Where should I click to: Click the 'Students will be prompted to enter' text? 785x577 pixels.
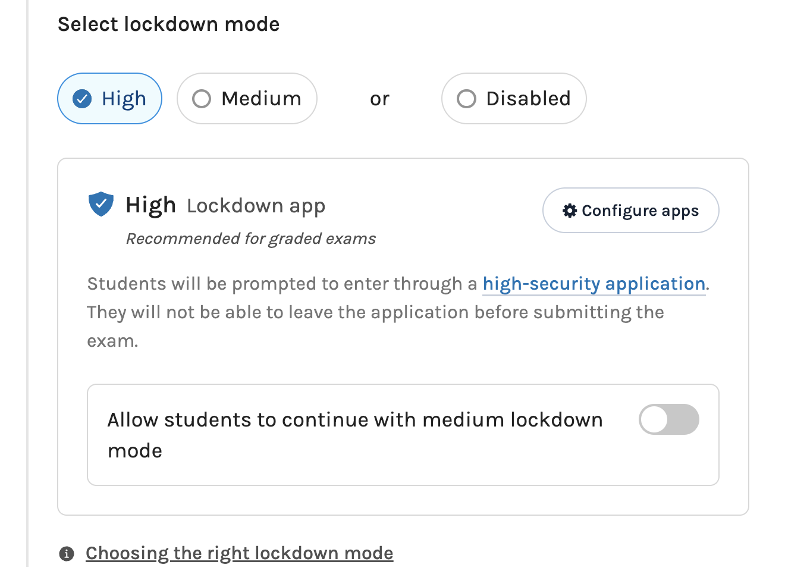tap(282, 284)
